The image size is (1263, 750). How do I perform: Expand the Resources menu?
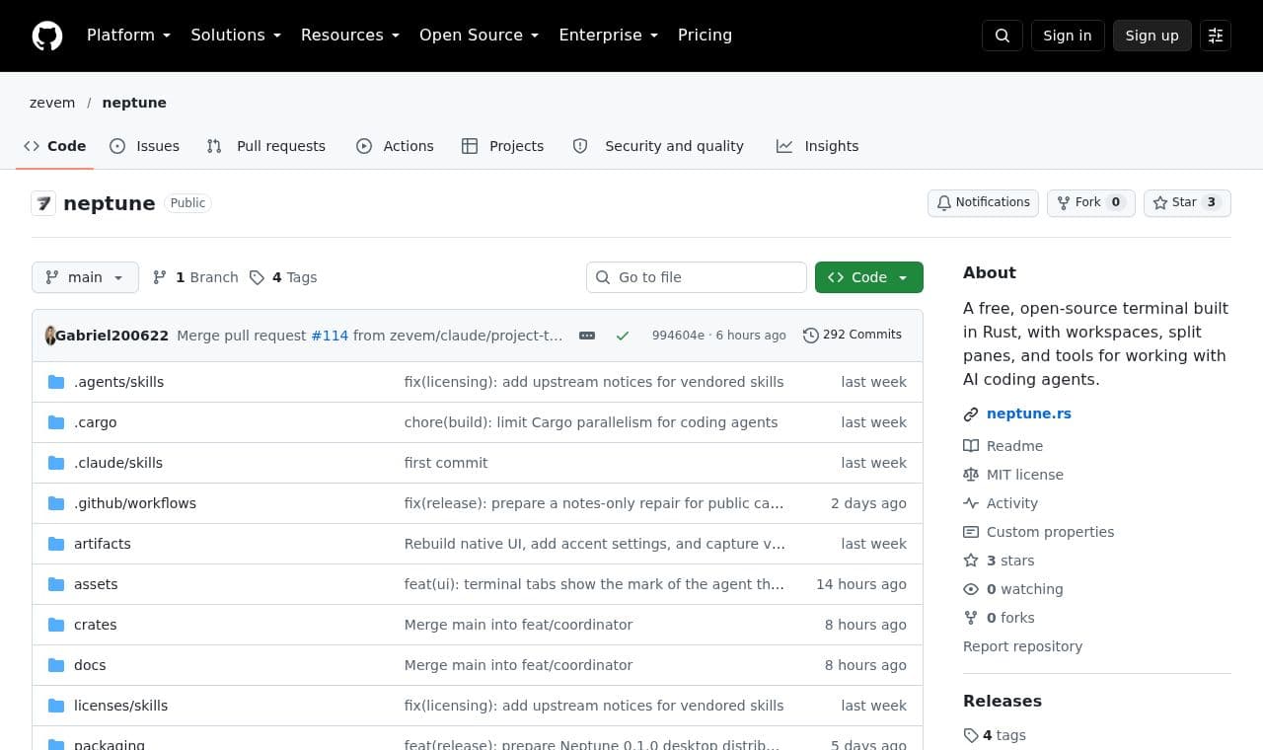[350, 36]
